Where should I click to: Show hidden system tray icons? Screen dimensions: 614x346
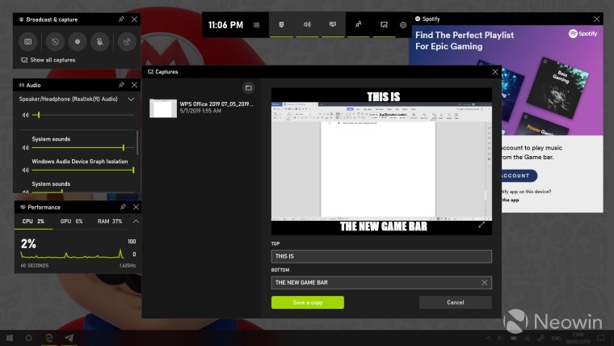click(488, 338)
